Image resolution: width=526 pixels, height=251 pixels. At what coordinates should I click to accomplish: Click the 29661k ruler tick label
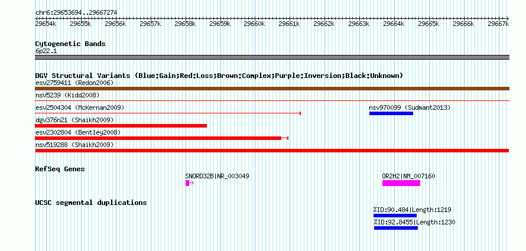pyautogui.click(x=289, y=24)
